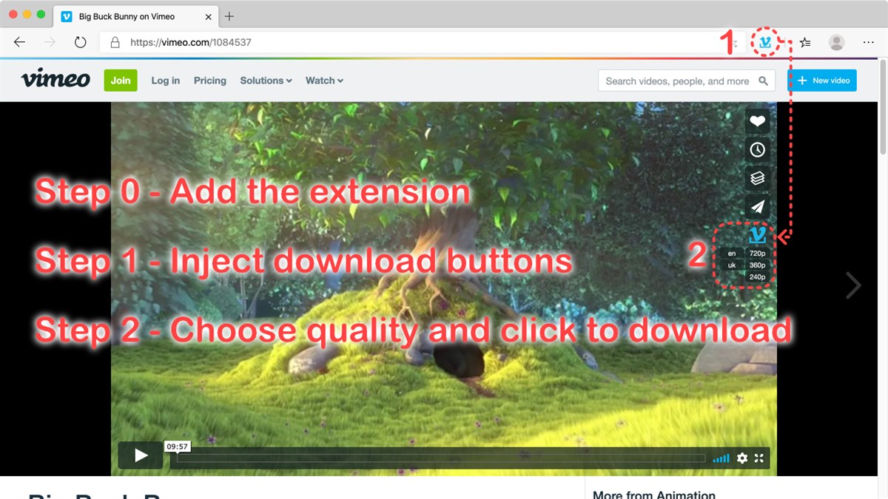Like the video with the heart icon
The height and width of the screenshot is (499, 888).
[757, 121]
